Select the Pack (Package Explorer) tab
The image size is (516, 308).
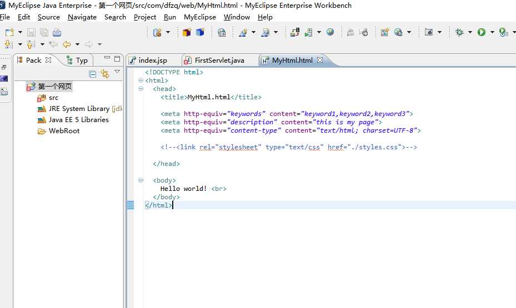(x=33, y=60)
